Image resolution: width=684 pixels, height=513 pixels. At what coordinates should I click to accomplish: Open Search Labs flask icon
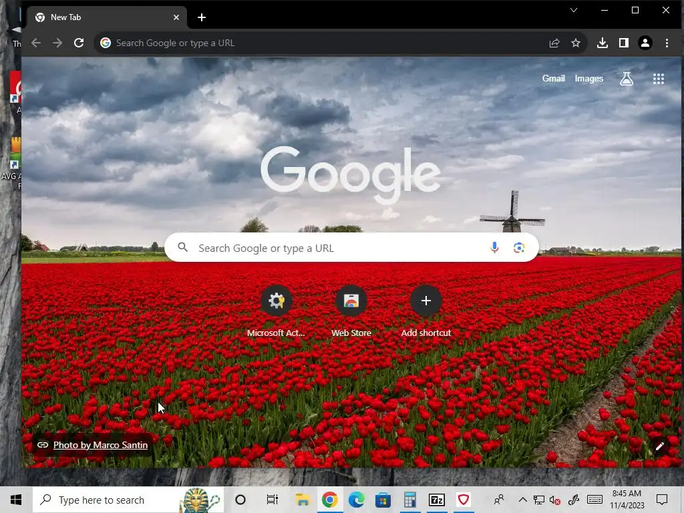(627, 79)
